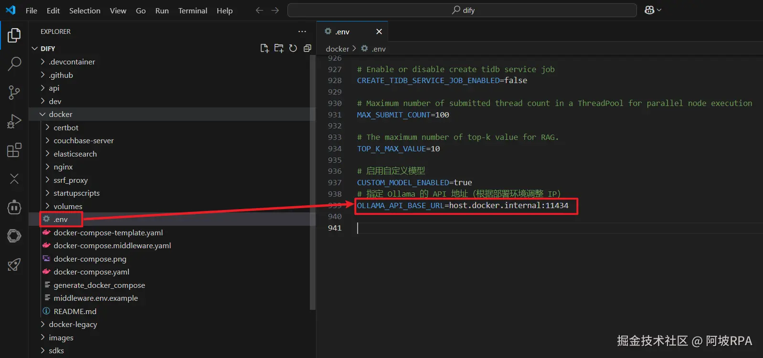Expand the .github folder
763x358 pixels.
click(x=172, y=75)
